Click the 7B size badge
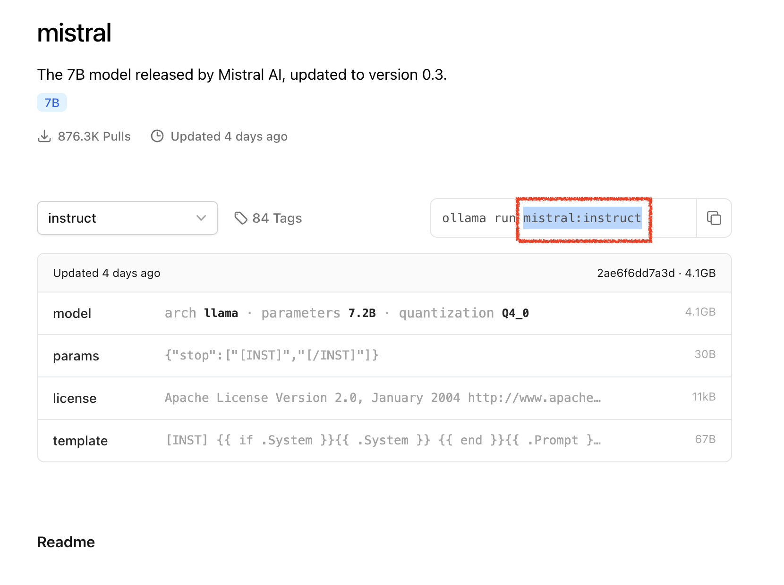This screenshot has width=784, height=585. click(52, 103)
